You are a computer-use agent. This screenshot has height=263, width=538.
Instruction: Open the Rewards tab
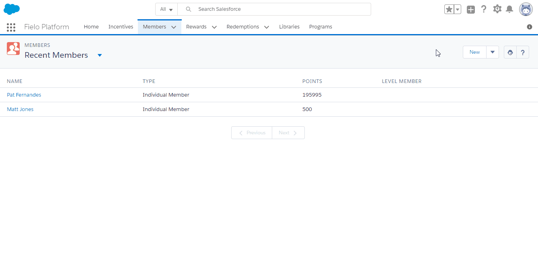click(196, 27)
